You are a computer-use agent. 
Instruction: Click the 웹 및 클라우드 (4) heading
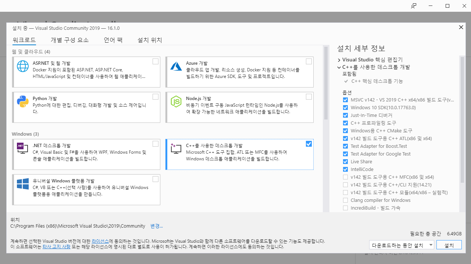pos(31,51)
